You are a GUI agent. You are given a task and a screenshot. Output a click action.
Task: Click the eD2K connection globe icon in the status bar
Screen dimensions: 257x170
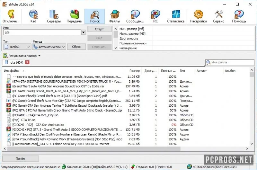point(190,167)
